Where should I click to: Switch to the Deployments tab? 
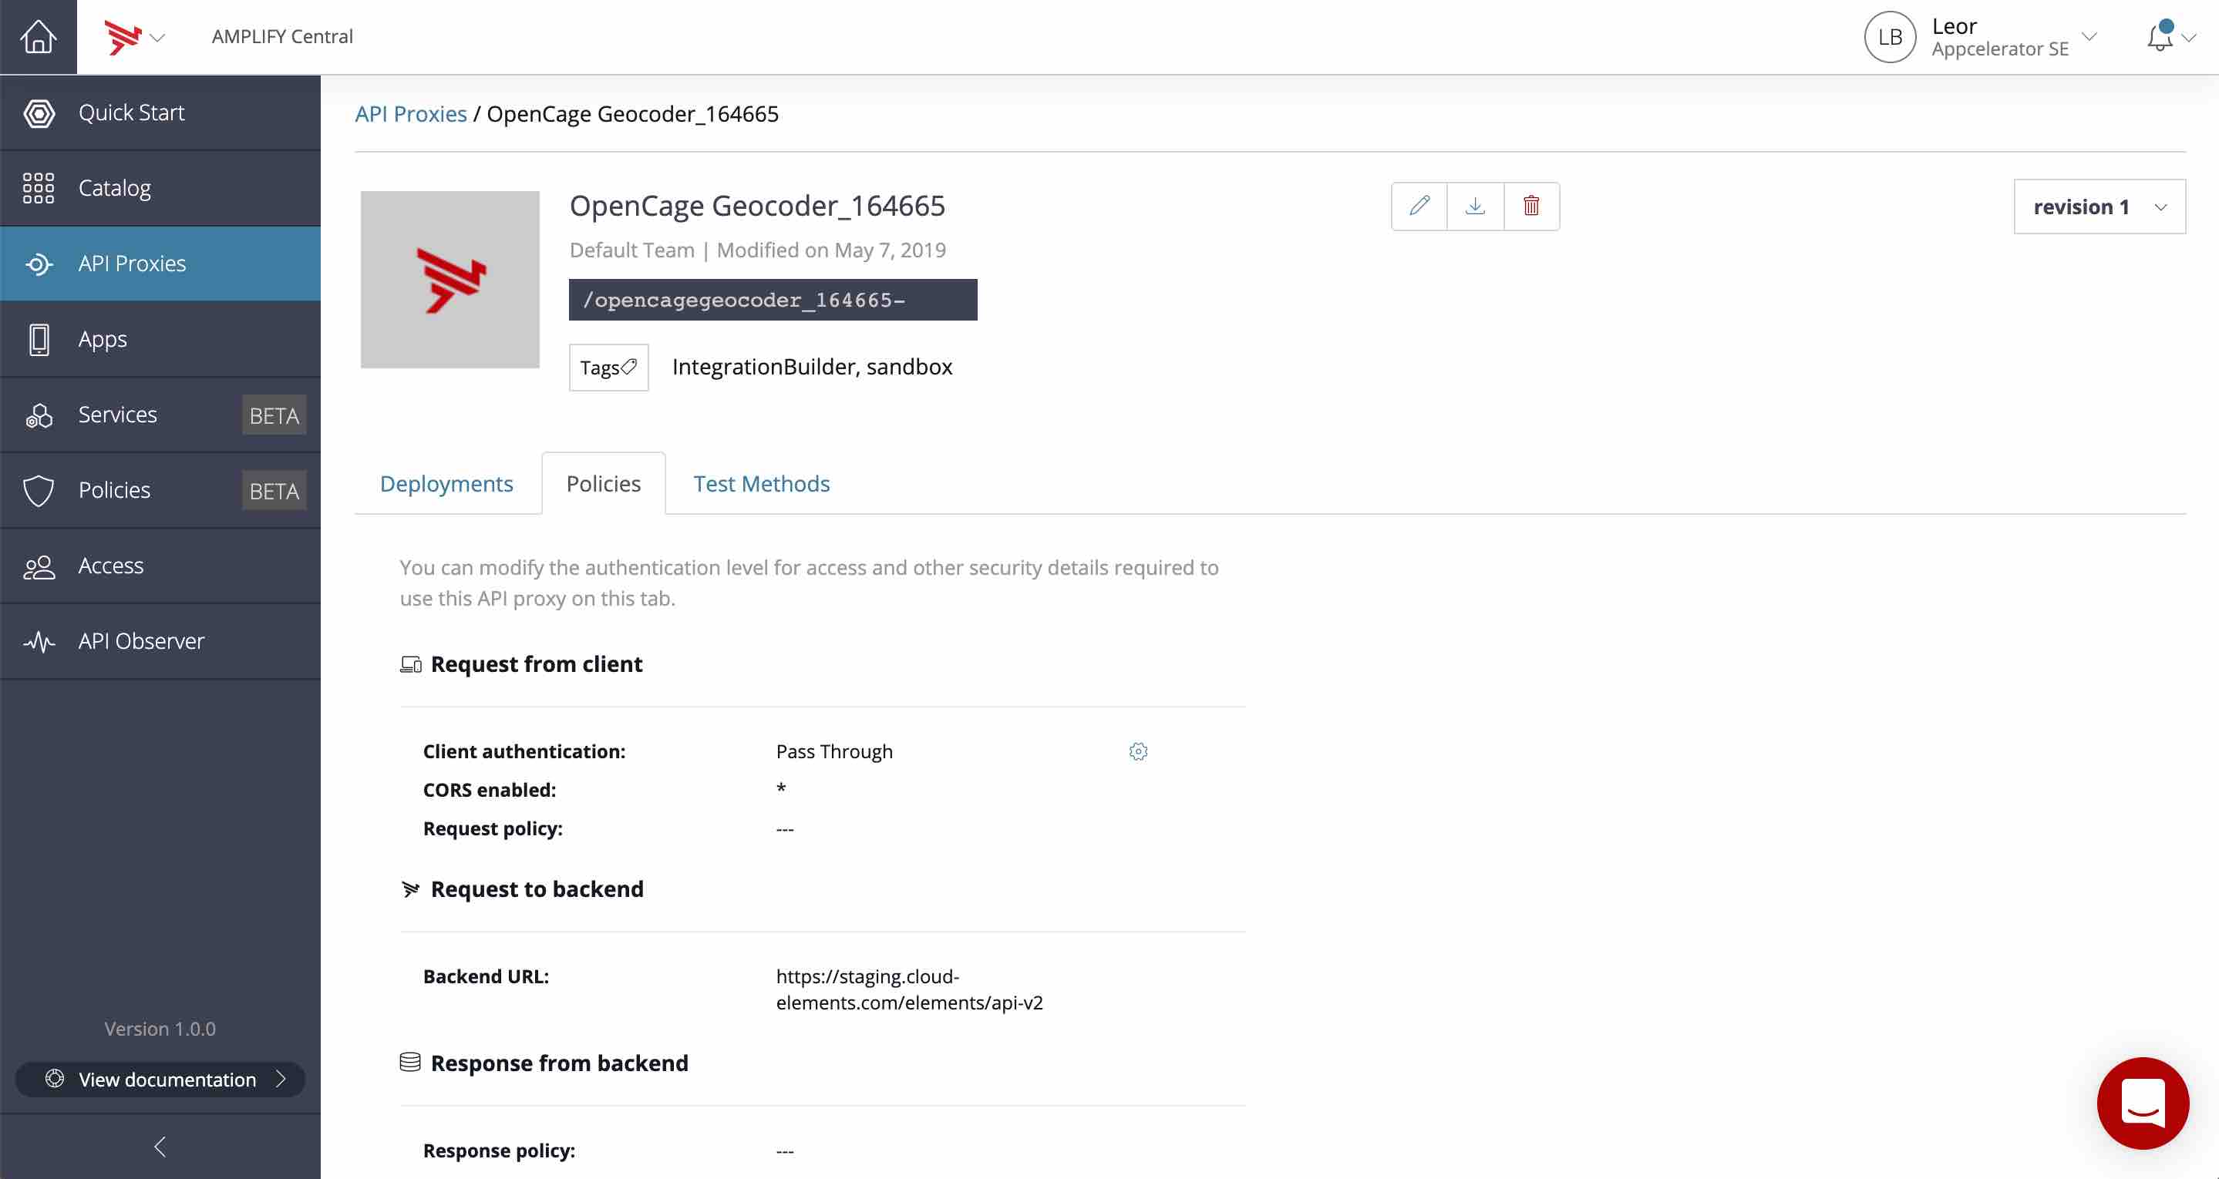pyautogui.click(x=446, y=482)
